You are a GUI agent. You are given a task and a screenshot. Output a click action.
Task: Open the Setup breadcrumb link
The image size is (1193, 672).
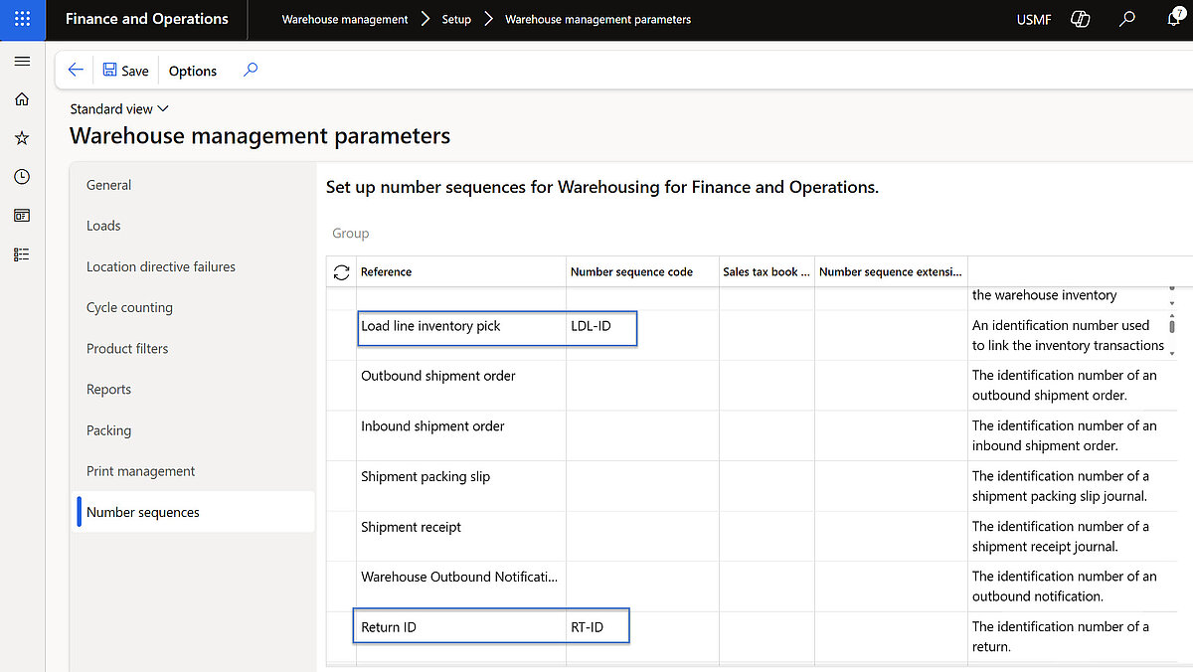coord(456,19)
